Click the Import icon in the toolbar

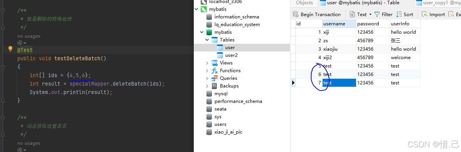click(x=424, y=14)
